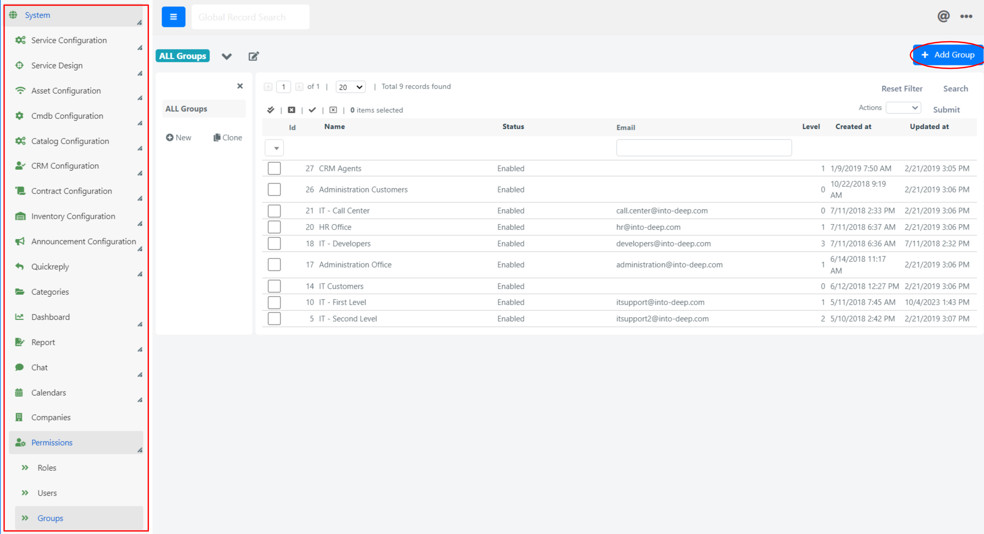Open the Users submenu item
This screenshot has height=534, width=984.
pyautogui.click(x=47, y=493)
